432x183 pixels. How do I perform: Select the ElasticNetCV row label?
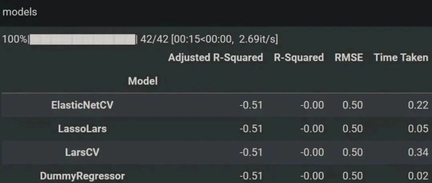(82, 105)
